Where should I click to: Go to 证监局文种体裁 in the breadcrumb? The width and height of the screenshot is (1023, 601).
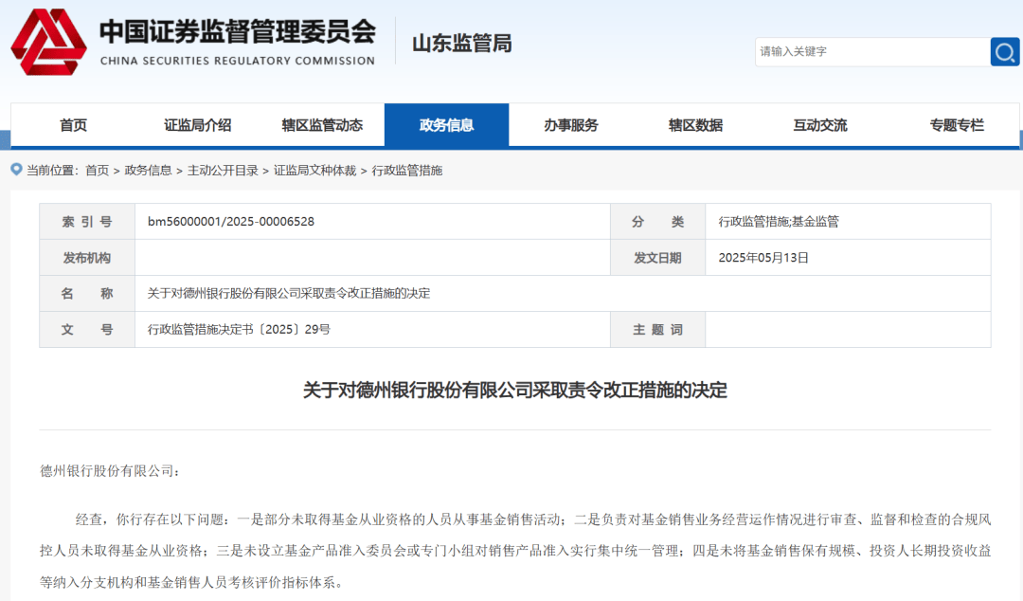314,171
